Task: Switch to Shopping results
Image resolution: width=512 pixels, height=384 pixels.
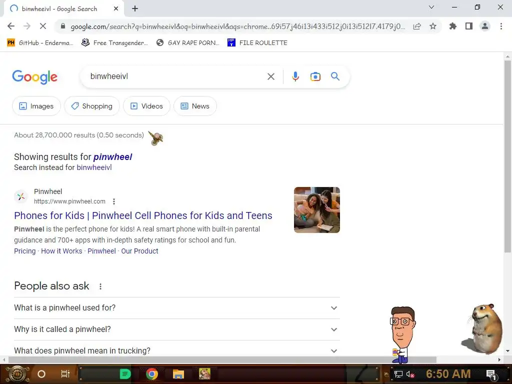Action: (x=92, y=106)
